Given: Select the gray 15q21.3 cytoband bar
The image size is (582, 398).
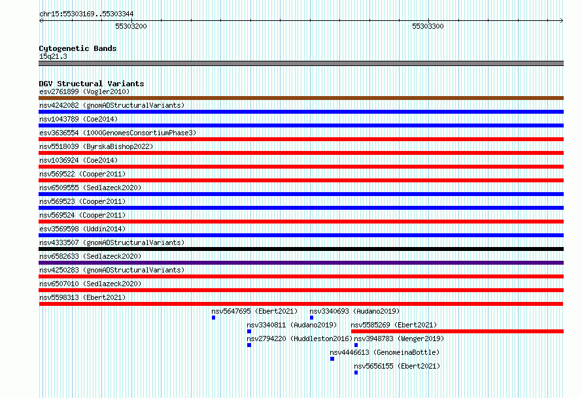Looking at the screenshot, I should tap(301, 63).
